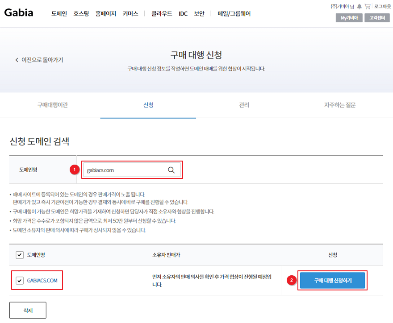Image resolution: width=393 pixels, height=323 pixels.
Task: Click the notification bell icon
Action: tap(359, 7)
